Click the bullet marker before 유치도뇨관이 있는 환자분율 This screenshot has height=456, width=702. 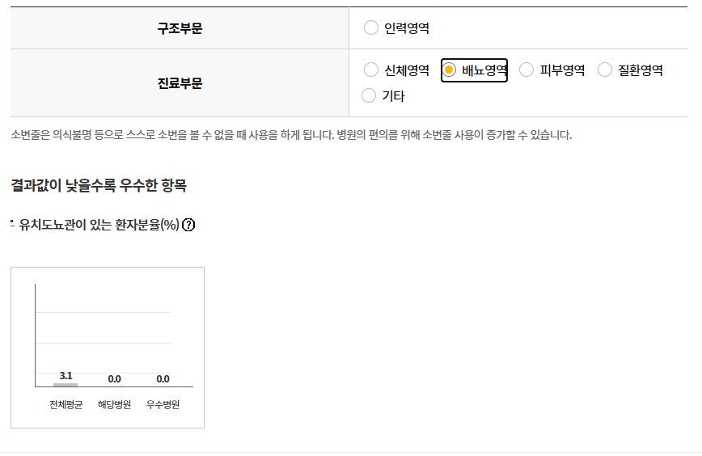tap(13, 223)
